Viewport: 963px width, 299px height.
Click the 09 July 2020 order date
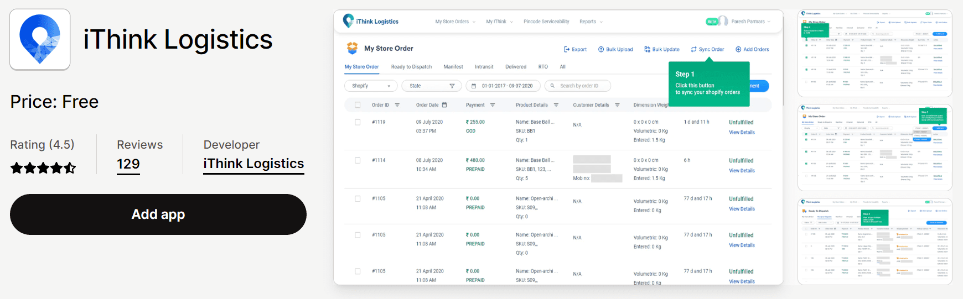pyautogui.click(x=429, y=122)
